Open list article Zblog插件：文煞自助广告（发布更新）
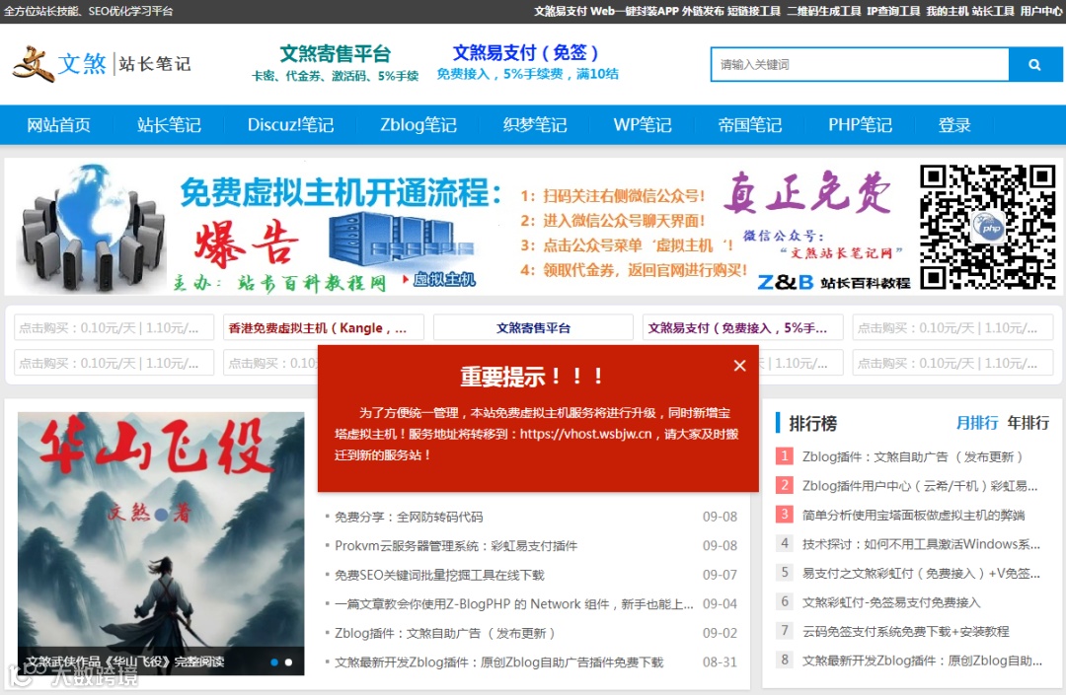The width and height of the screenshot is (1066, 695). 444,633
